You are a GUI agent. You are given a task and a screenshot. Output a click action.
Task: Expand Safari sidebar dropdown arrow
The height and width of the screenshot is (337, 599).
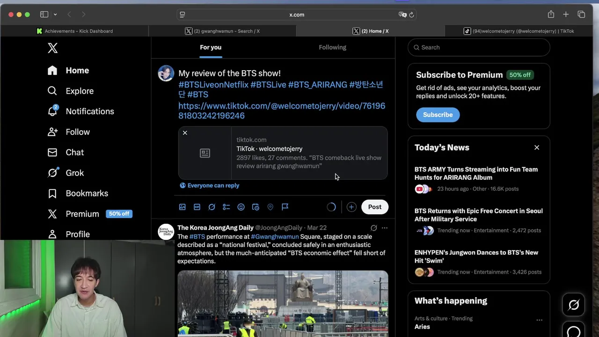55,15
